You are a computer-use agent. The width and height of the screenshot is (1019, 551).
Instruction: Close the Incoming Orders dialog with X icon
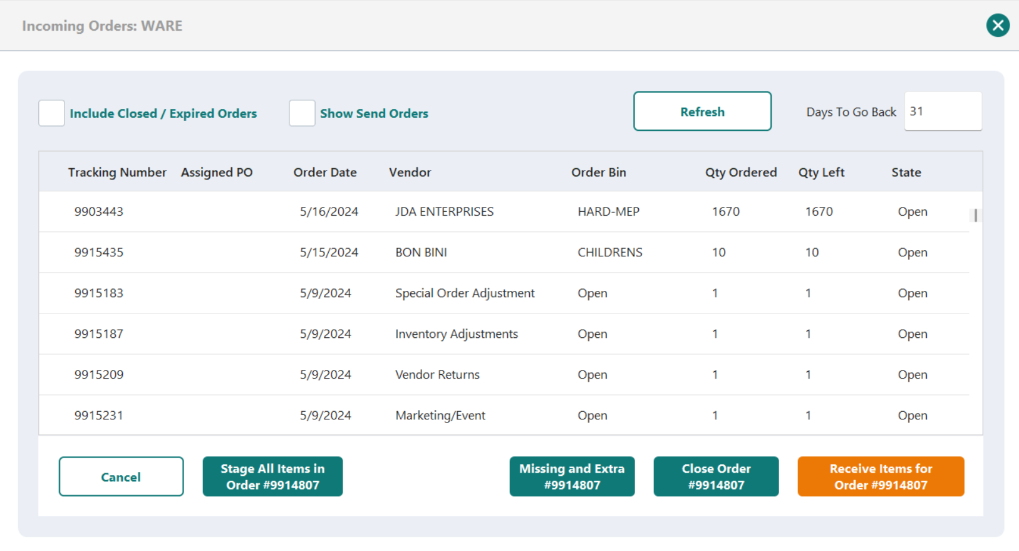click(x=998, y=26)
